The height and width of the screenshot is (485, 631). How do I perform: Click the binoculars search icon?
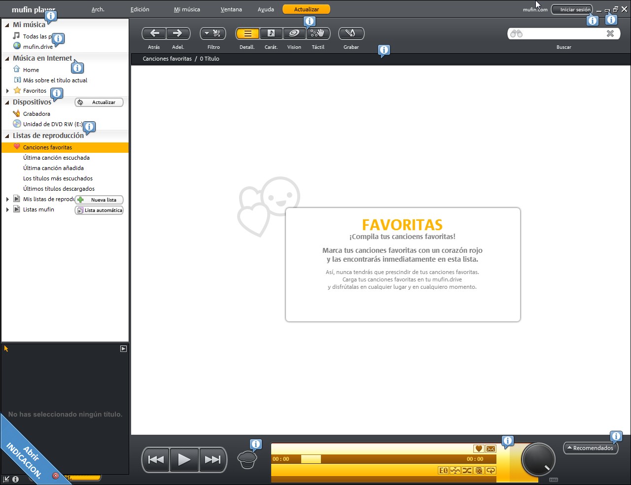pyautogui.click(x=516, y=34)
